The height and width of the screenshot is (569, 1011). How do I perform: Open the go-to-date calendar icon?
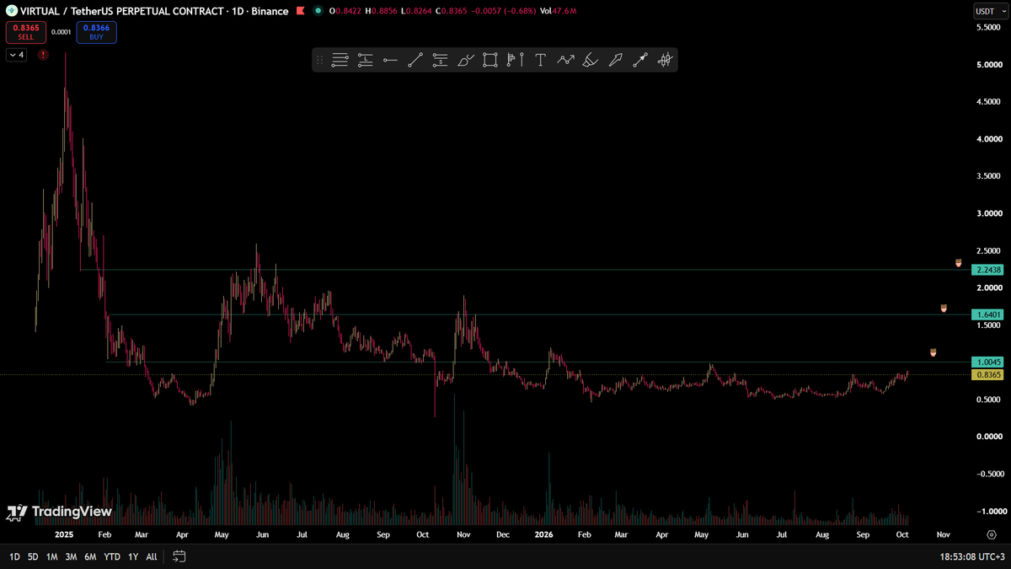pyautogui.click(x=179, y=556)
